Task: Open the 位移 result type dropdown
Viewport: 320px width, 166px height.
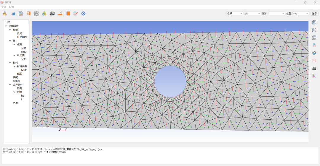Action: point(235,13)
